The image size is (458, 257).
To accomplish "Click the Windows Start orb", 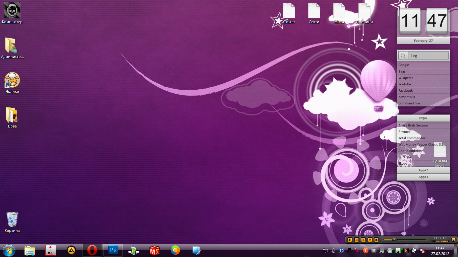I will (x=9, y=250).
